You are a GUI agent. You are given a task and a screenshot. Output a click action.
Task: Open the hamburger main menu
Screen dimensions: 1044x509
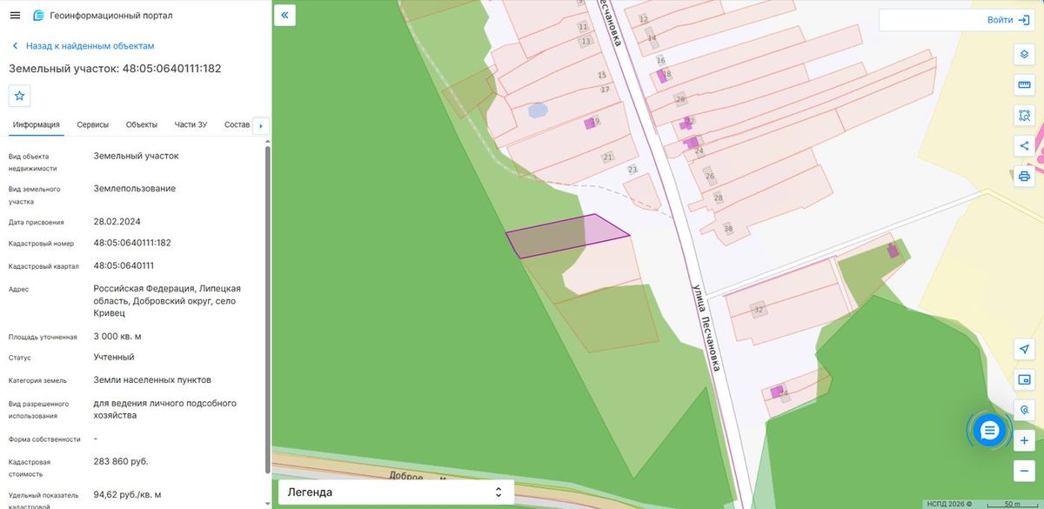pyautogui.click(x=15, y=16)
